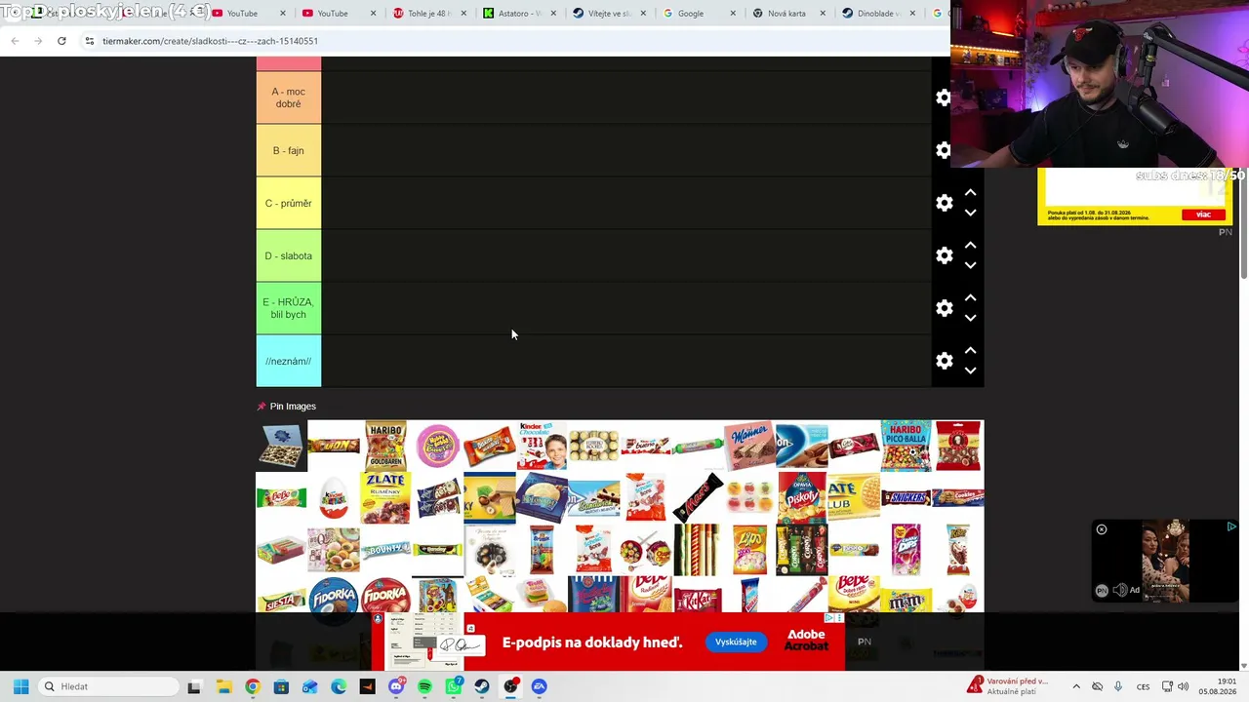
Task: Open settings gear for D - slabota tier
Action: coord(944,255)
